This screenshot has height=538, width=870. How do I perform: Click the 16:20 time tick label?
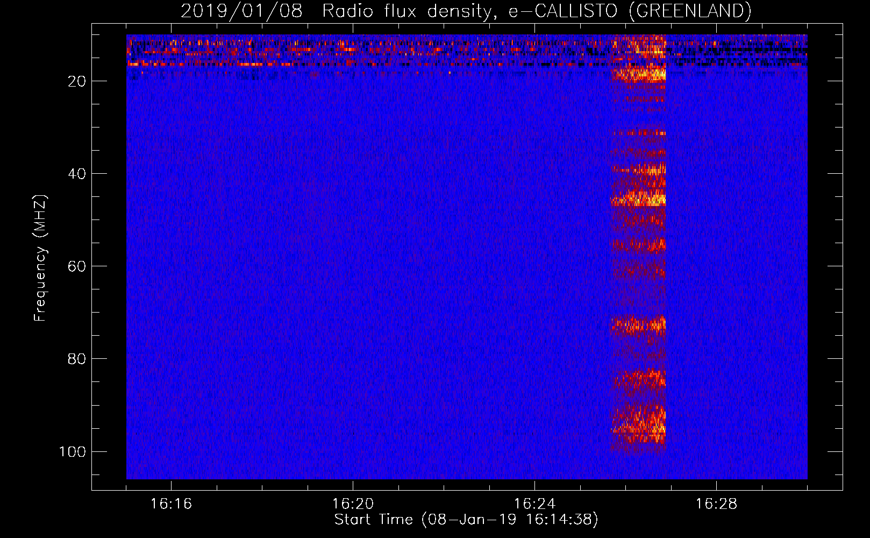[x=353, y=504]
